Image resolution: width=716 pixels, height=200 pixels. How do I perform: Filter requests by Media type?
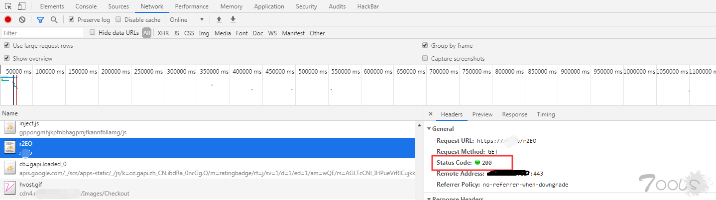tap(223, 33)
